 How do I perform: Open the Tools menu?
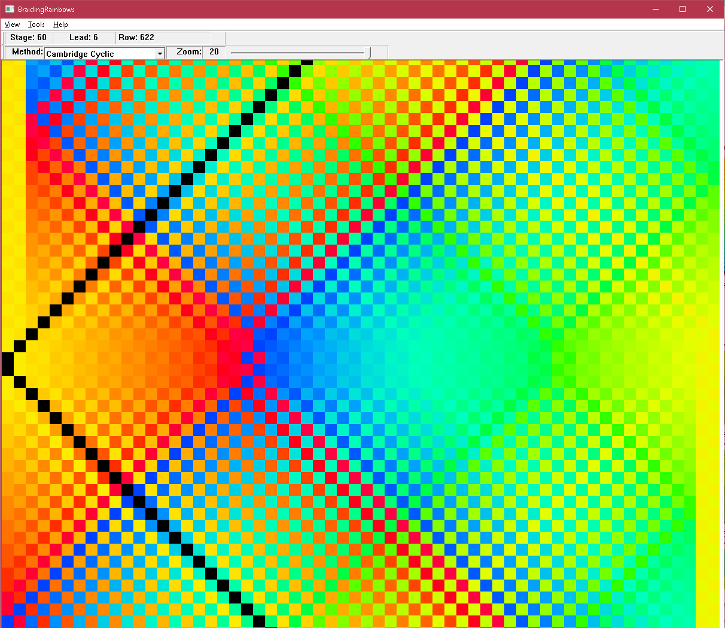(x=36, y=25)
